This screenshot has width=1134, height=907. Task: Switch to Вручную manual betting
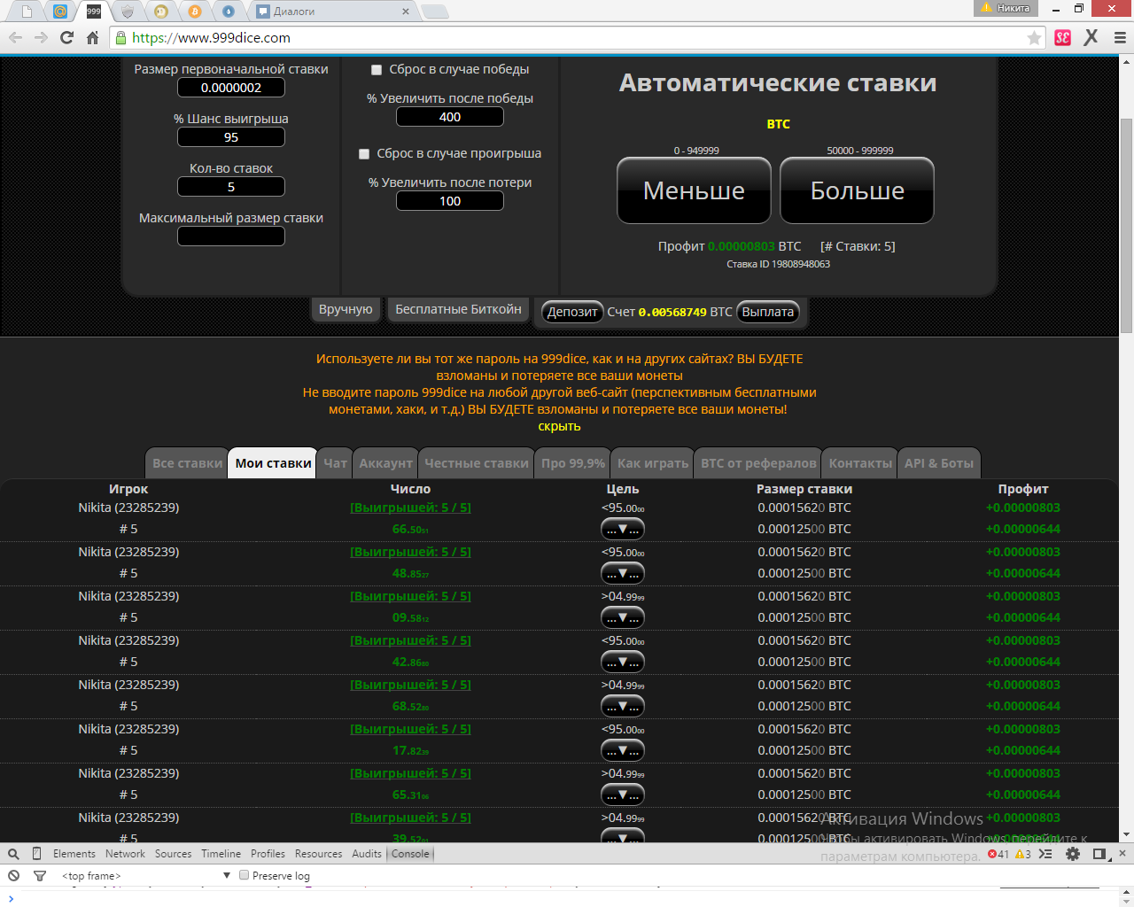(346, 309)
